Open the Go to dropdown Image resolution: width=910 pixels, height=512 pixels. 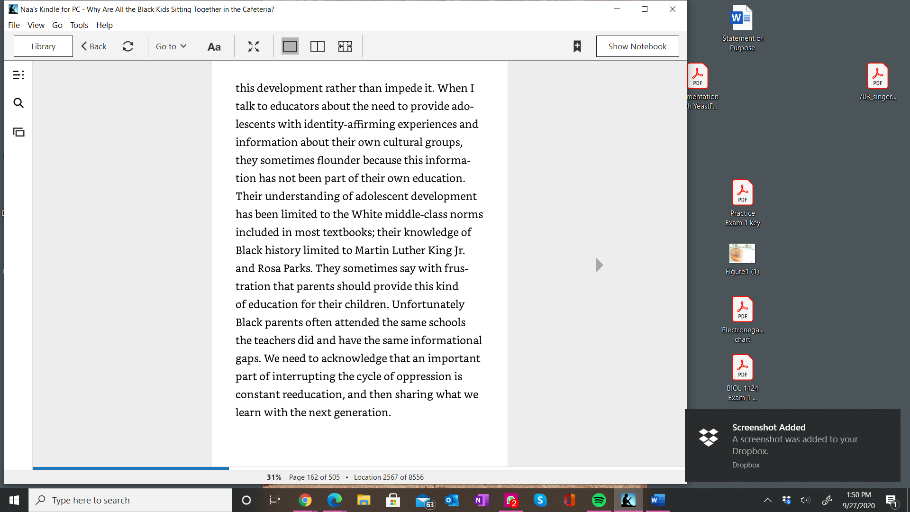coord(171,46)
